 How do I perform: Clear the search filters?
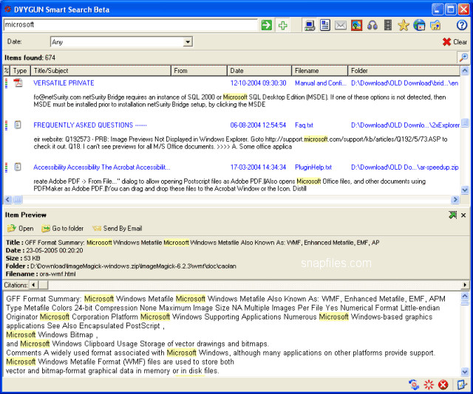pyautogui.click(x=455, y=42)
